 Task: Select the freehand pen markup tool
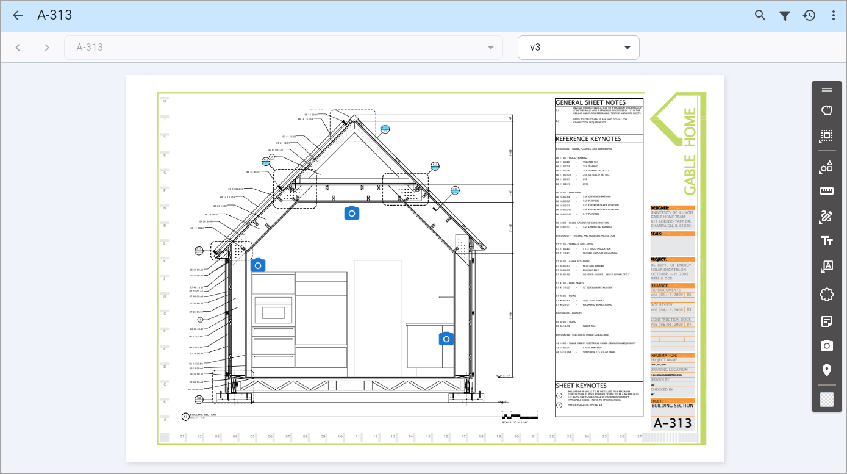[827, 216]
